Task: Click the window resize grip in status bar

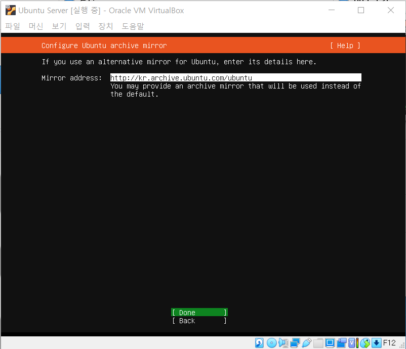Action: tap(402, 345)
